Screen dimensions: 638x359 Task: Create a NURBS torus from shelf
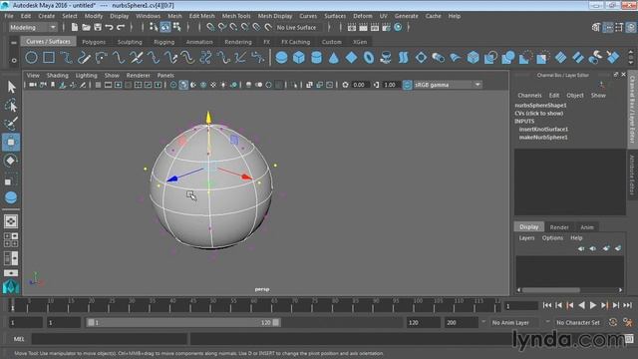369,58
